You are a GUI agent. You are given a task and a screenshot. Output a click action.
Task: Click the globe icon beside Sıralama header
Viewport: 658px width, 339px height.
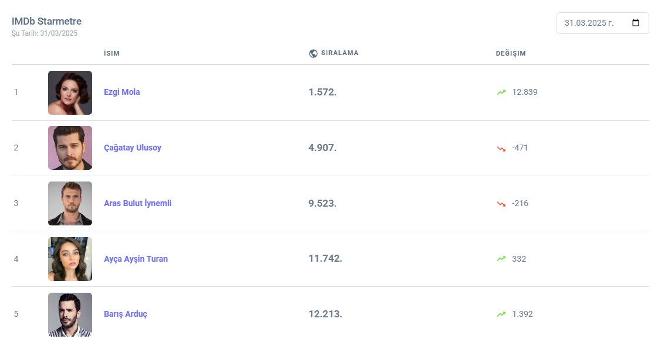tap(313, 53)
